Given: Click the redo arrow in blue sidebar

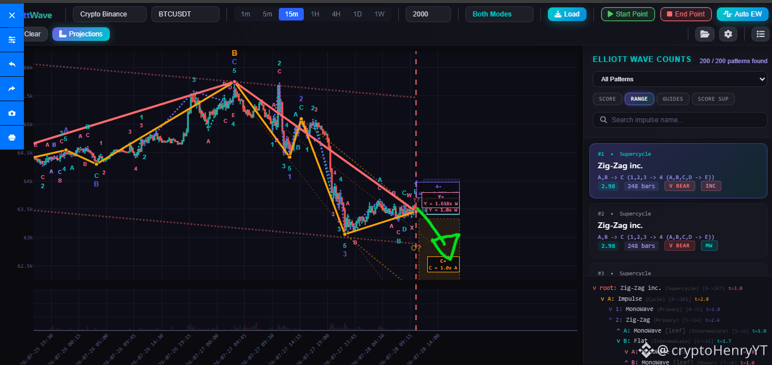Looking at the screenshot, I should point(12,89).
